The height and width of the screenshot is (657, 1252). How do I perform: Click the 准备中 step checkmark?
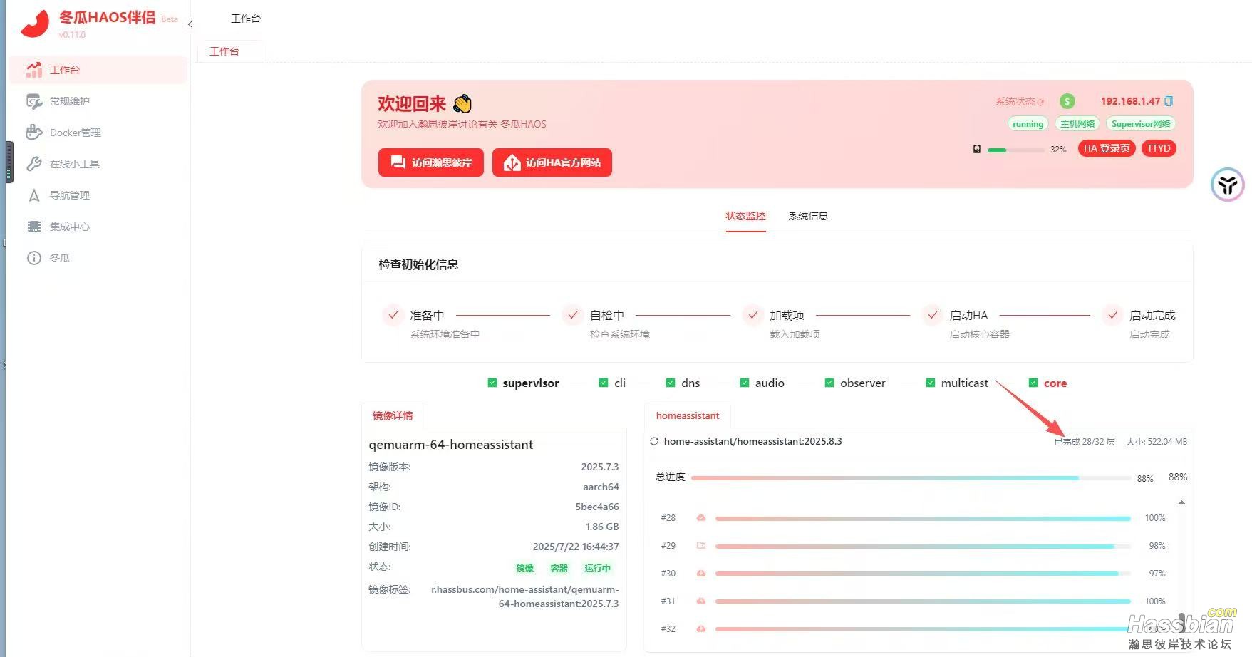click(x=393, y=315)
